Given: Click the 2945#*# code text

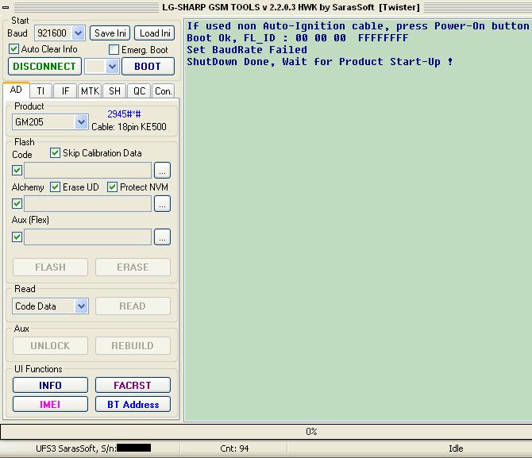Looking at the screenshot, I should [x=124, y=114].
